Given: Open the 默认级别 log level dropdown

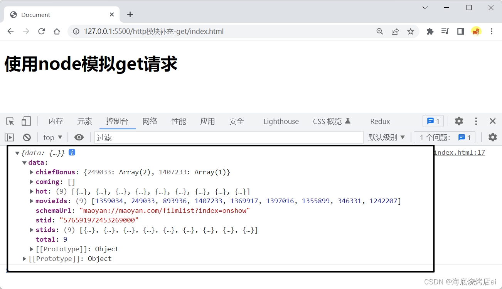Looking at the screenshot, I should 386,137.
